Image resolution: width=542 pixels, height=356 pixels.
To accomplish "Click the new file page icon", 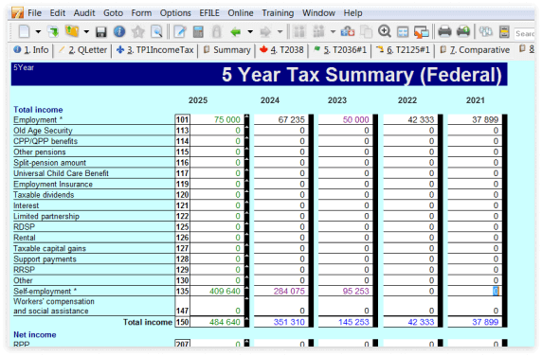I will pyautogui.click(x=24, y=31).
